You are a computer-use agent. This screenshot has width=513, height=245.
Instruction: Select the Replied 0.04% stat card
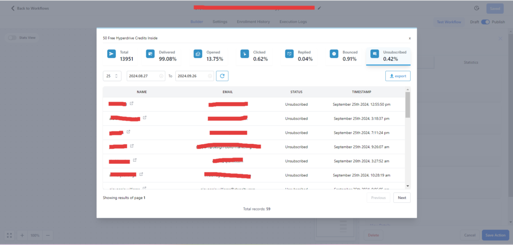point(299,56)
